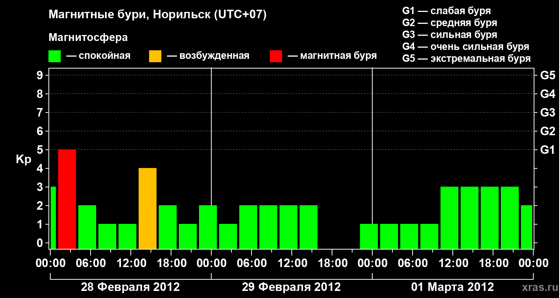This screenshot has height=298, width=559.
Task: Click the '— спокойная' legend label
Action: point(98,56)
